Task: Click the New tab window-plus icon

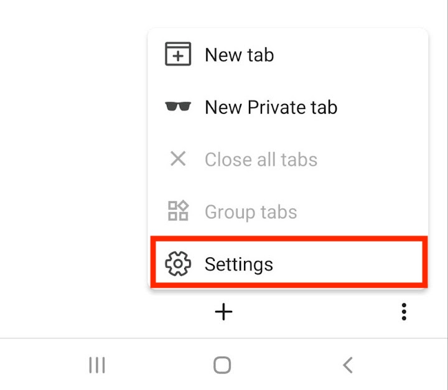Action: coord(178,54)
